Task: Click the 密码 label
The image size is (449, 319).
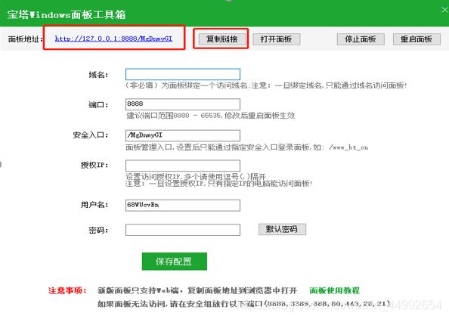Action: (x=98, y=230)
